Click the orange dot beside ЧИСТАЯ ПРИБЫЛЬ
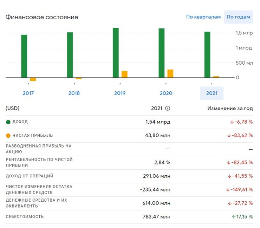Viewport: 260px width, 228px height. [x=8, y=136]
